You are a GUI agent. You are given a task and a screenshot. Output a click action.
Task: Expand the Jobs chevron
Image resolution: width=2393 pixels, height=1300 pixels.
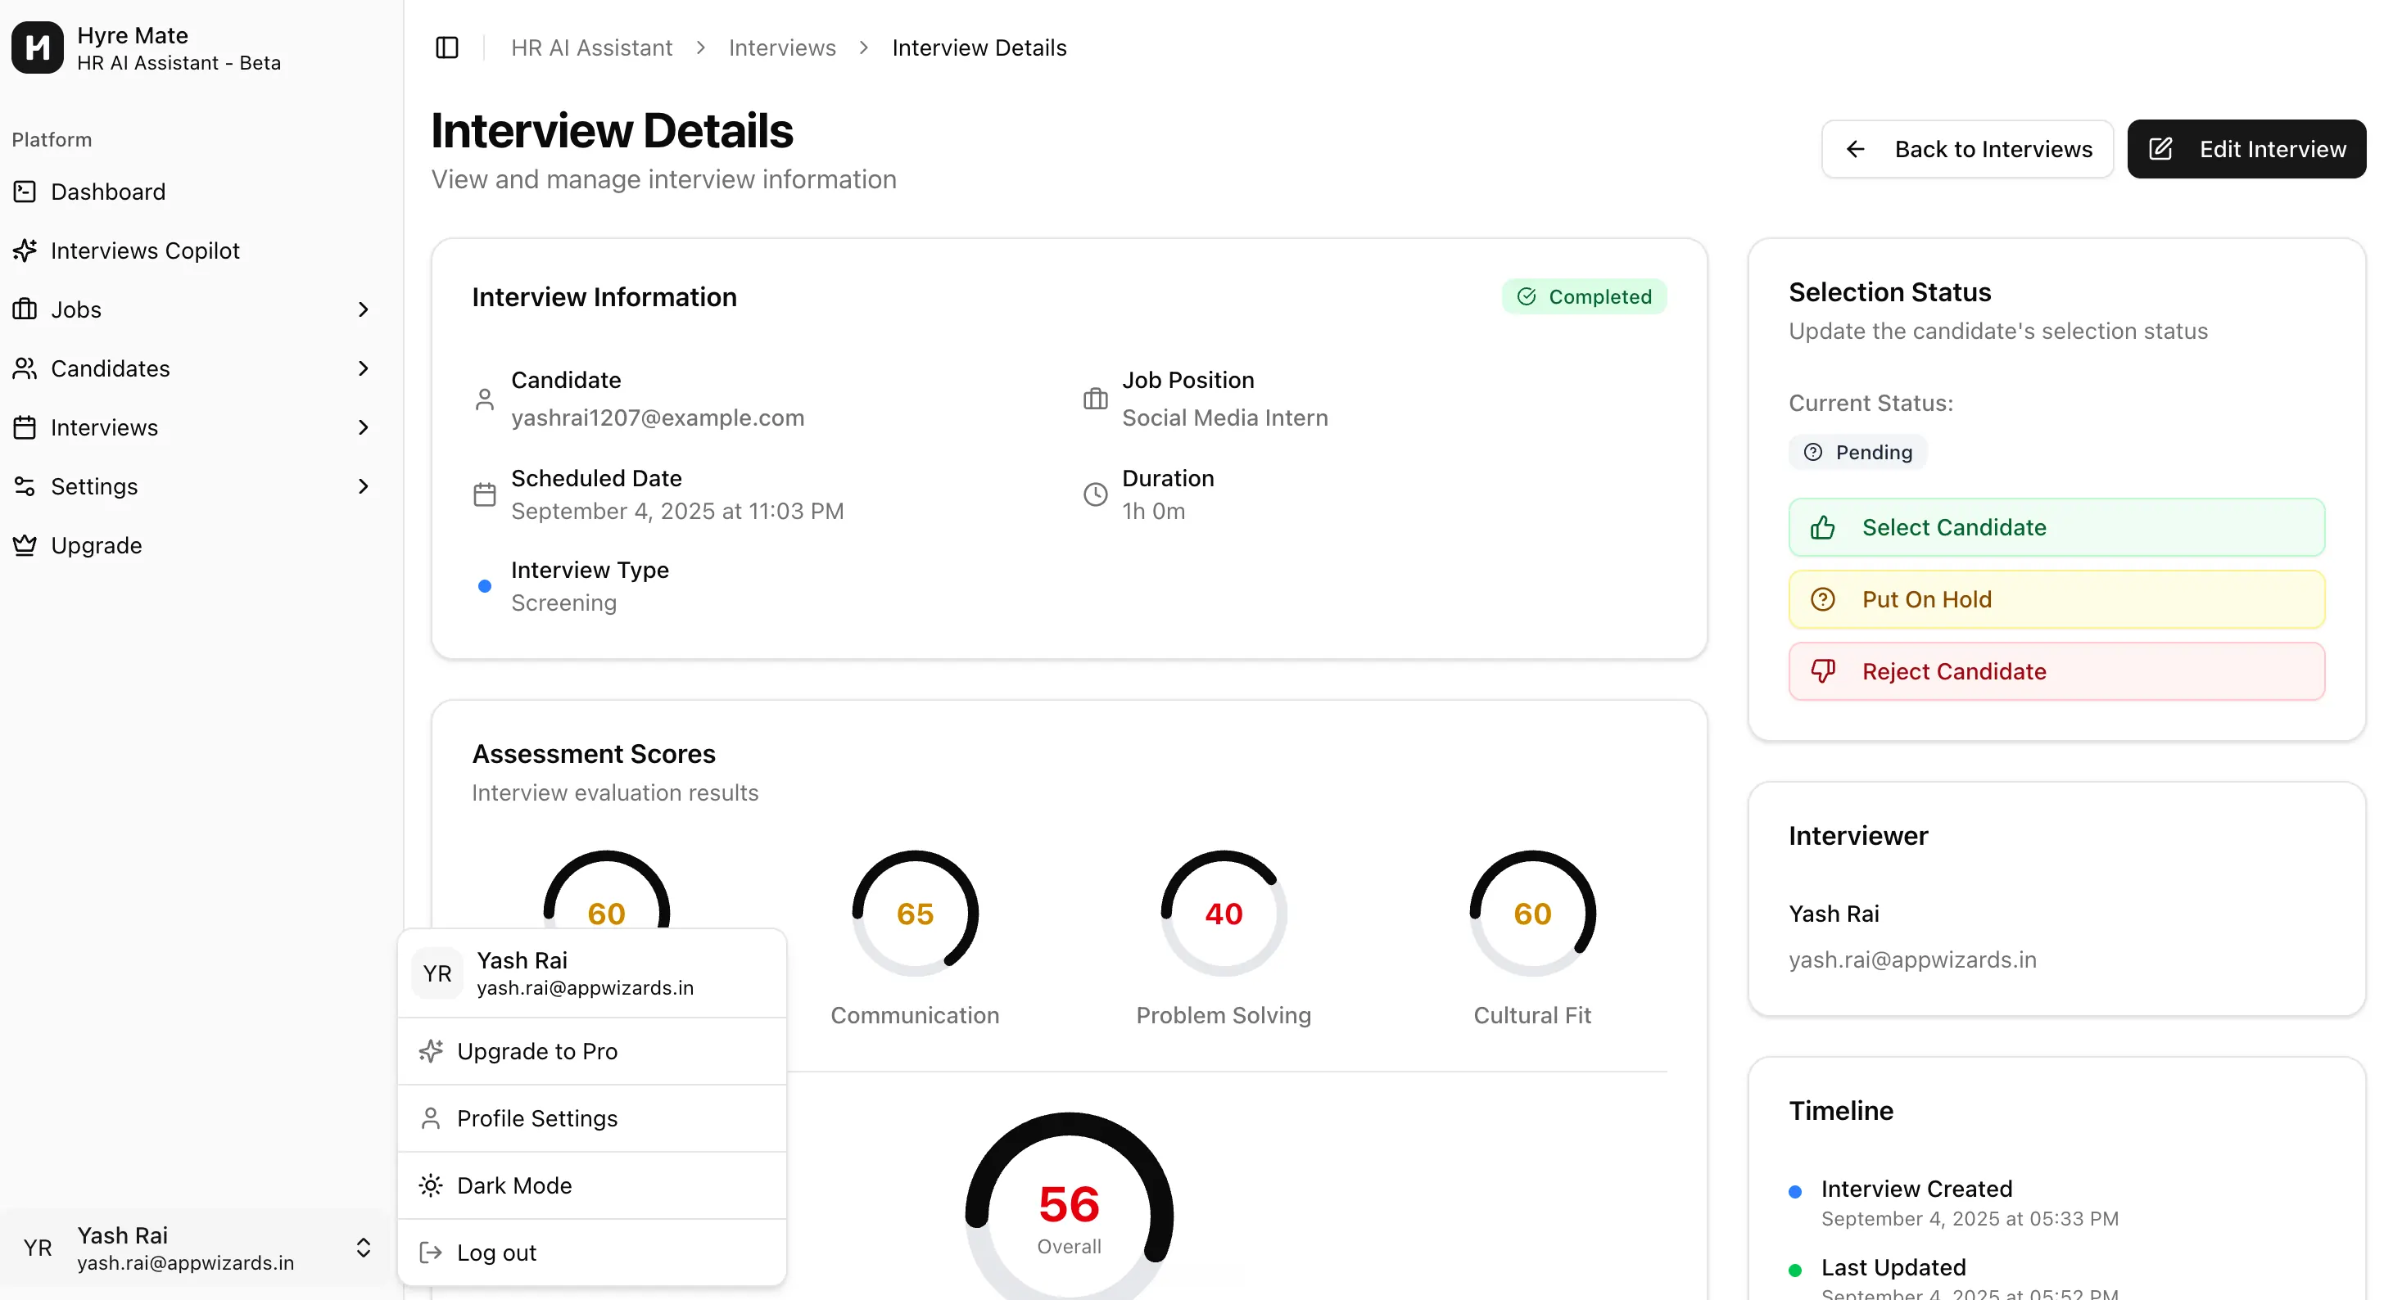(x=364, y=309)
